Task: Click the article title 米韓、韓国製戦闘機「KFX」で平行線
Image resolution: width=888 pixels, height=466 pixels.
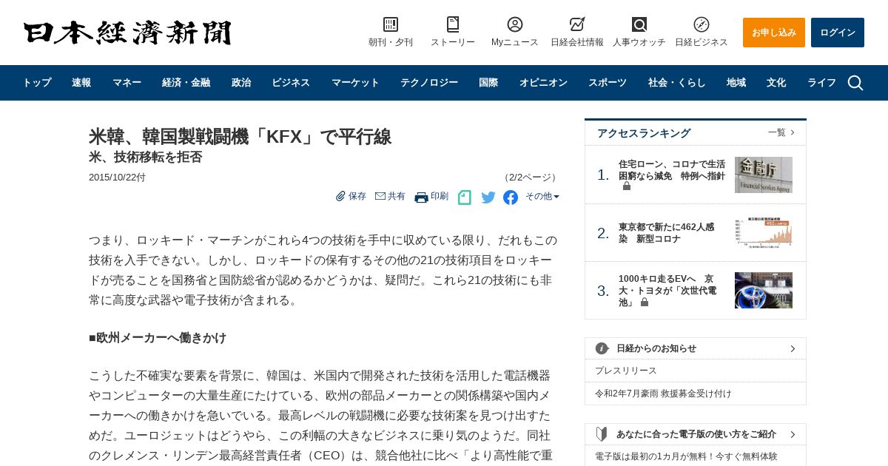Action: click(240, 137)
